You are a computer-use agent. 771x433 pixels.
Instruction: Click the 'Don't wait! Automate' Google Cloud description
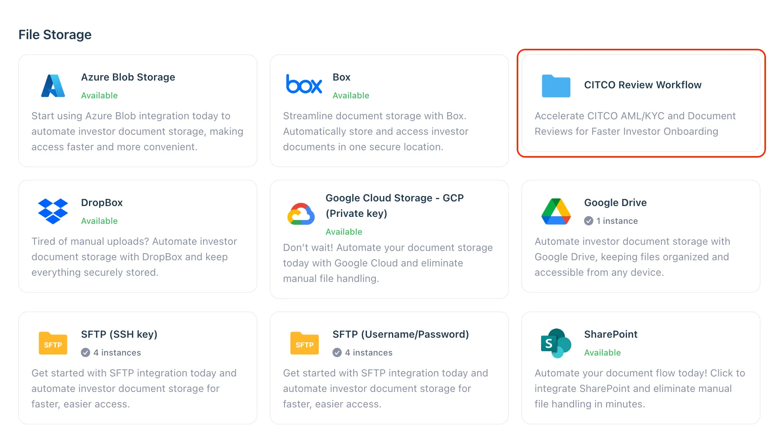click(388, 263)
